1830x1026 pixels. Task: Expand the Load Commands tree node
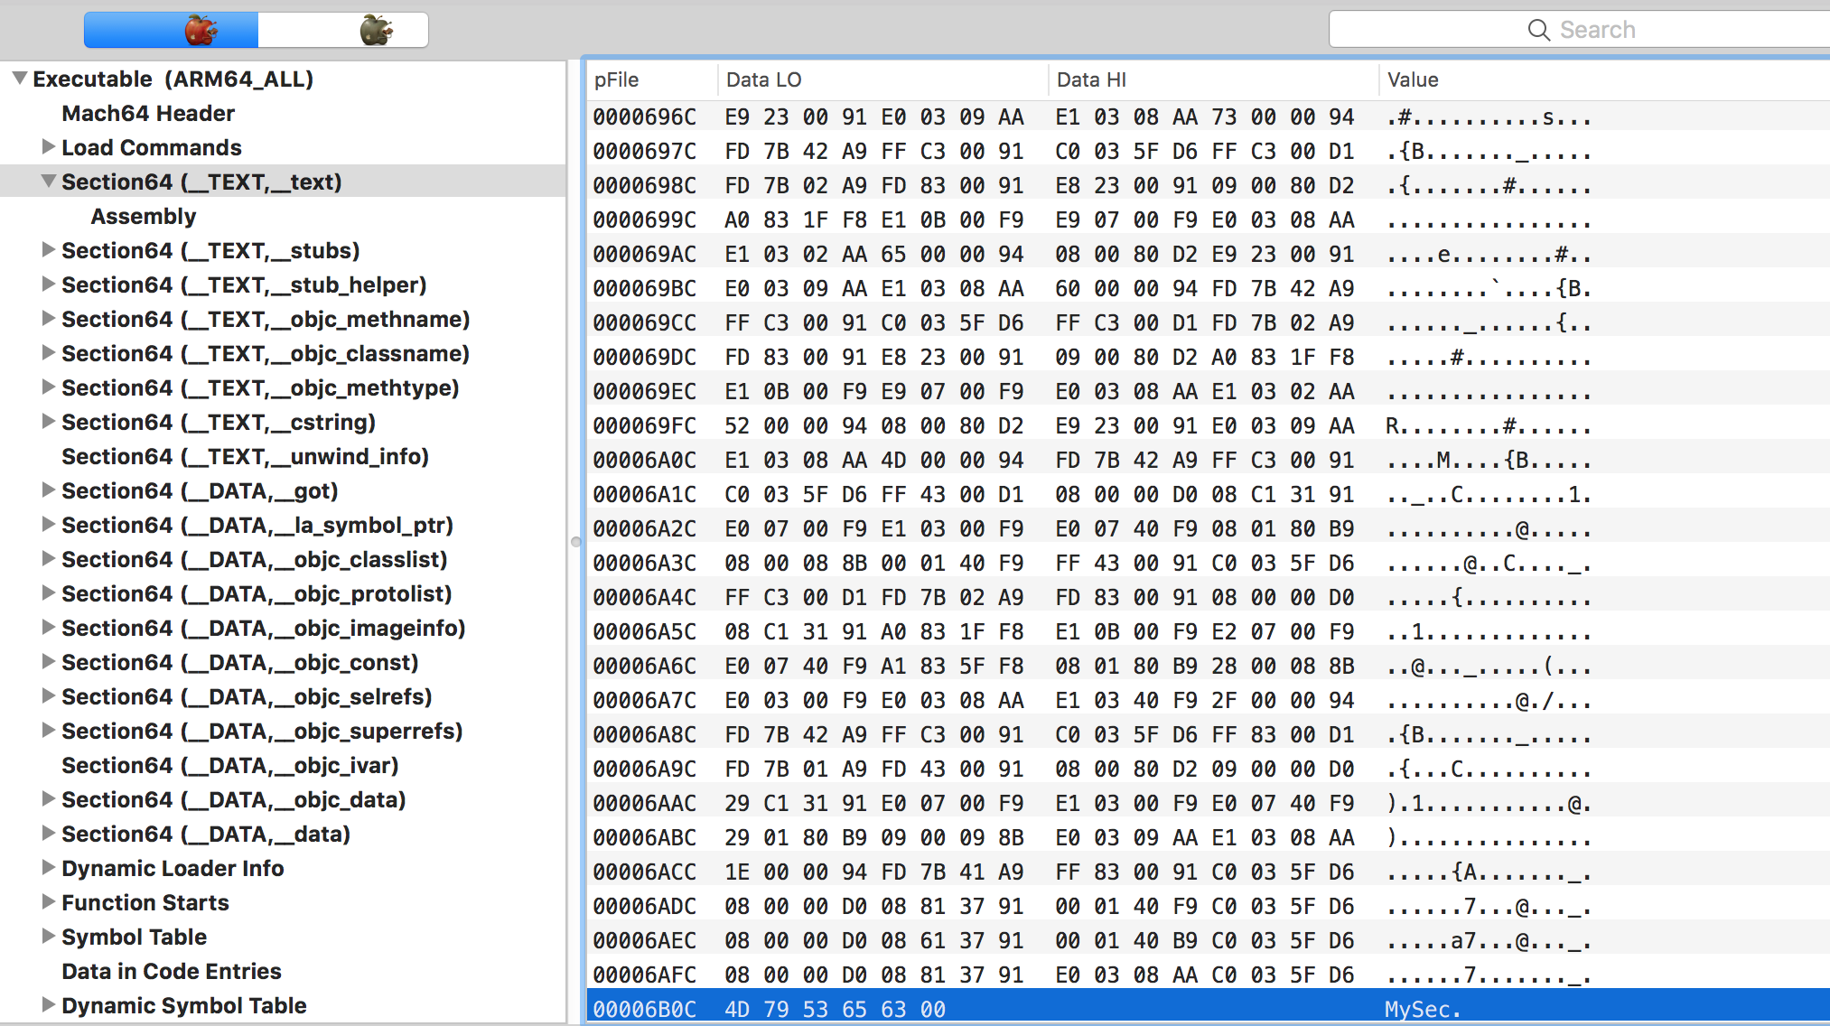tap(48, 146)
